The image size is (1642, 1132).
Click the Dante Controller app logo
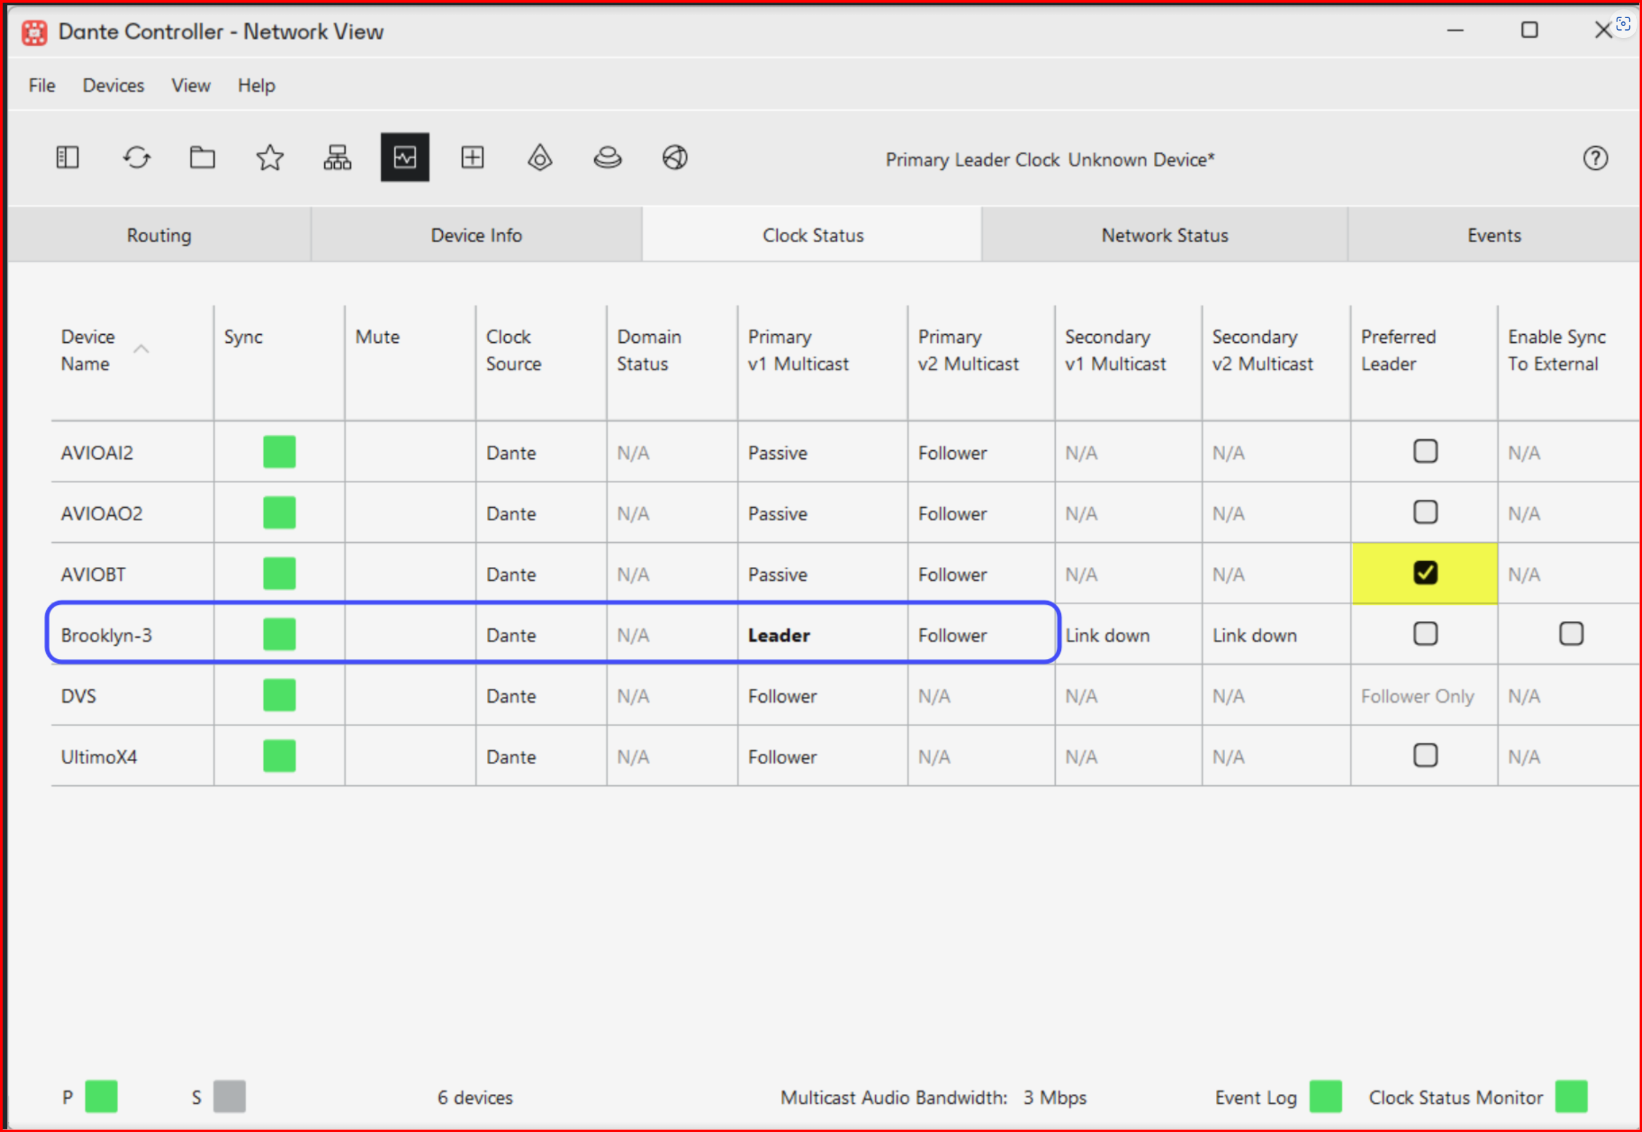point(34,32)
